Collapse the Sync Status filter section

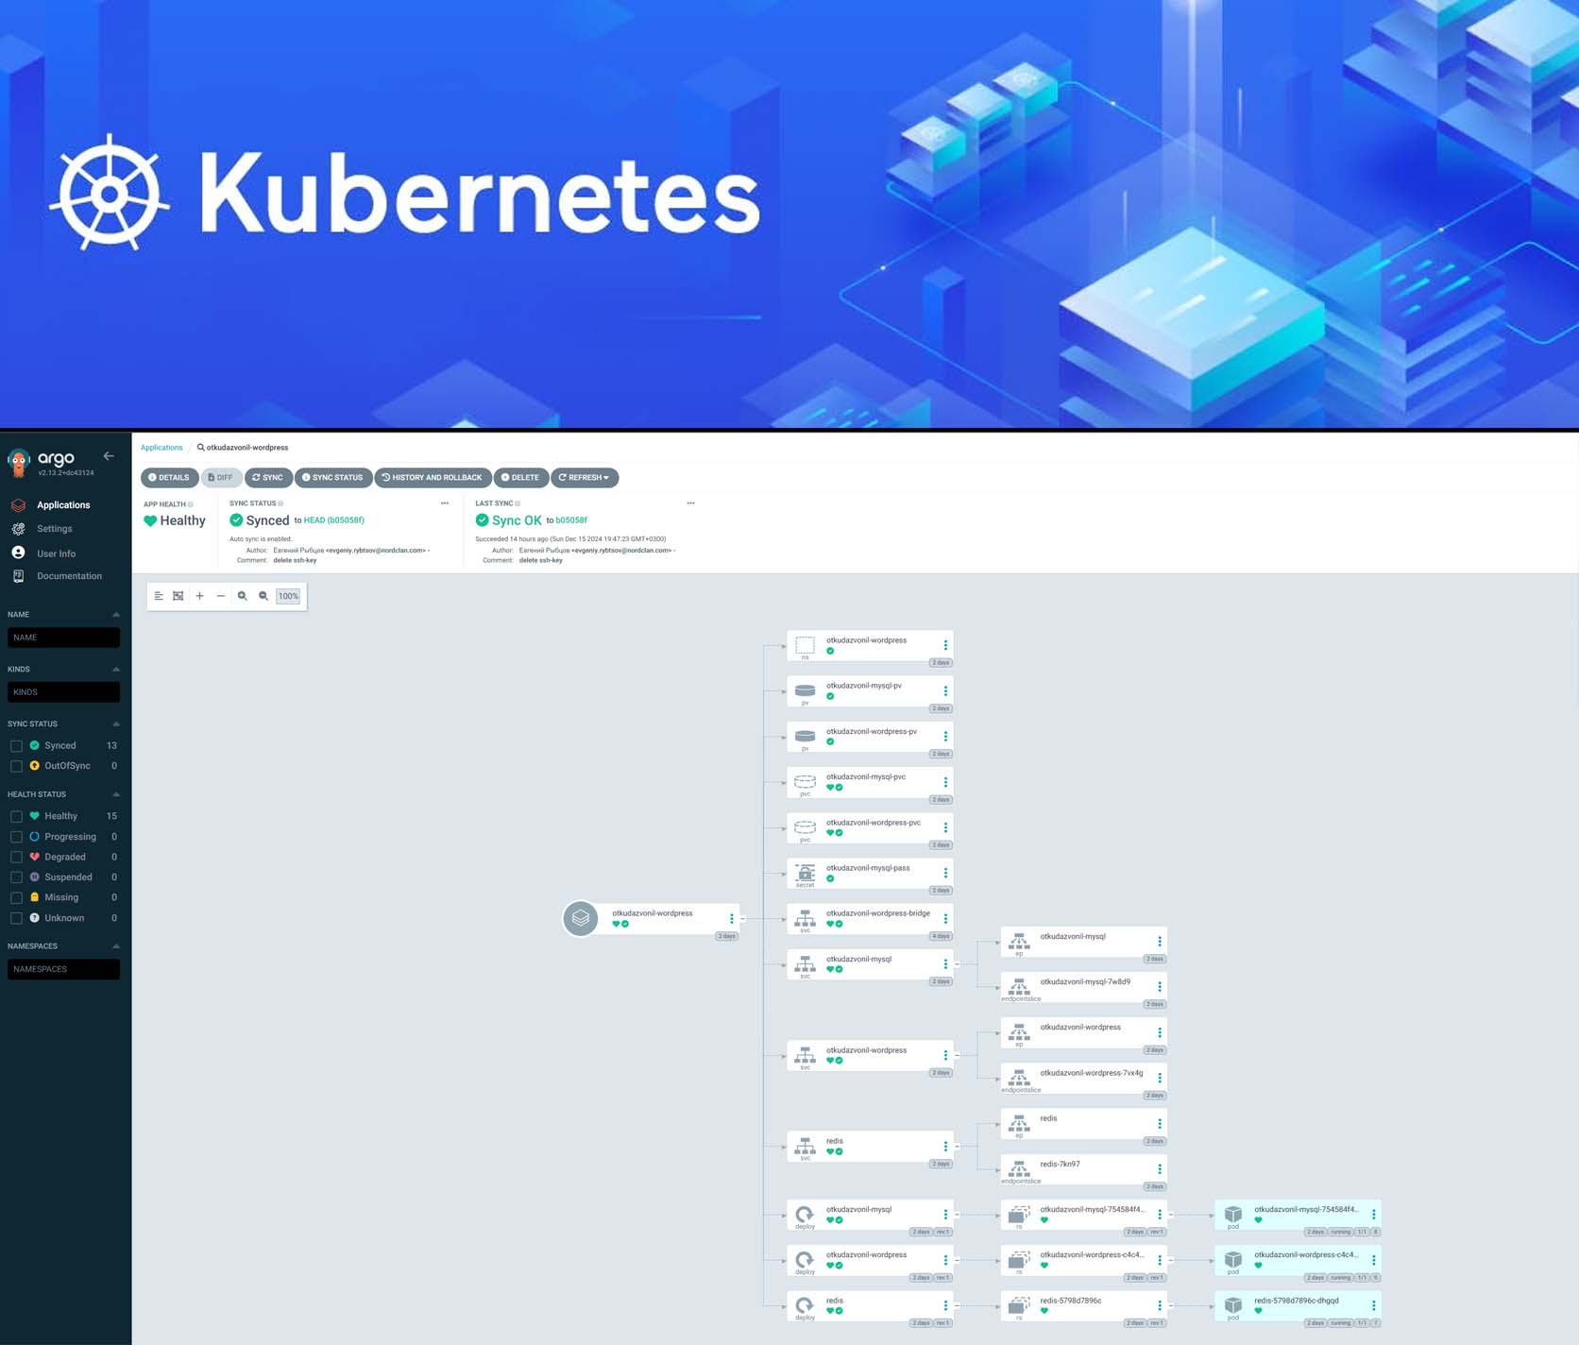click(x=116, y=724)
